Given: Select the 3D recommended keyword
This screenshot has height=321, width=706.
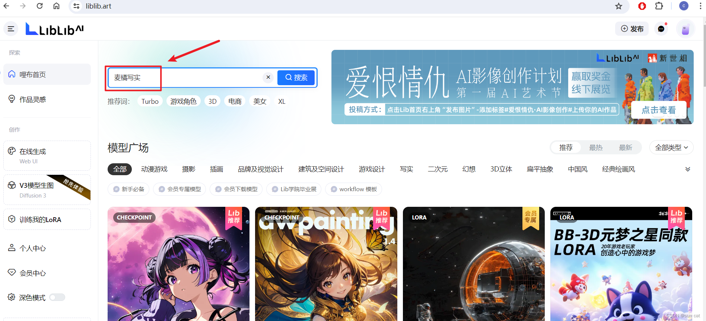Looking at the screenshot, I should (x=213, y=101).
